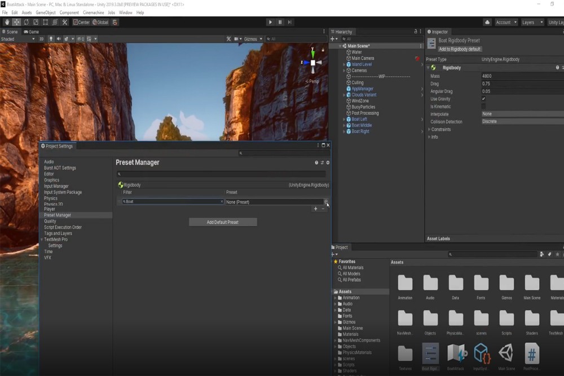Select Boat Middle in Hierarchy

click(362, 126)
